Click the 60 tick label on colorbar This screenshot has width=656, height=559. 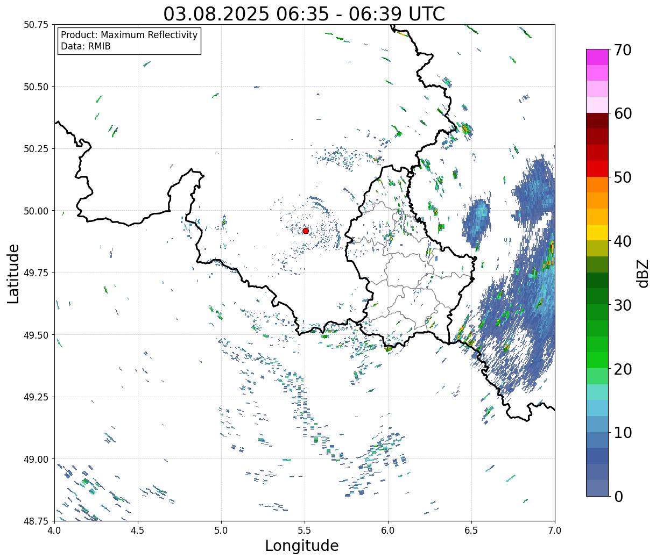tap(622, 113)
